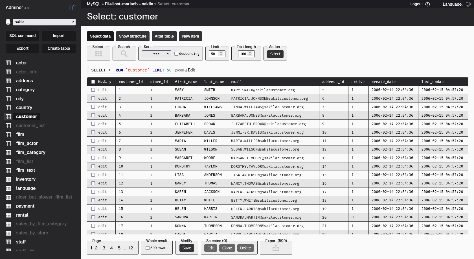Click the Logout power icon
This screenshot has height=259, width=474.
pyautogui.click(x=427, y=4)
